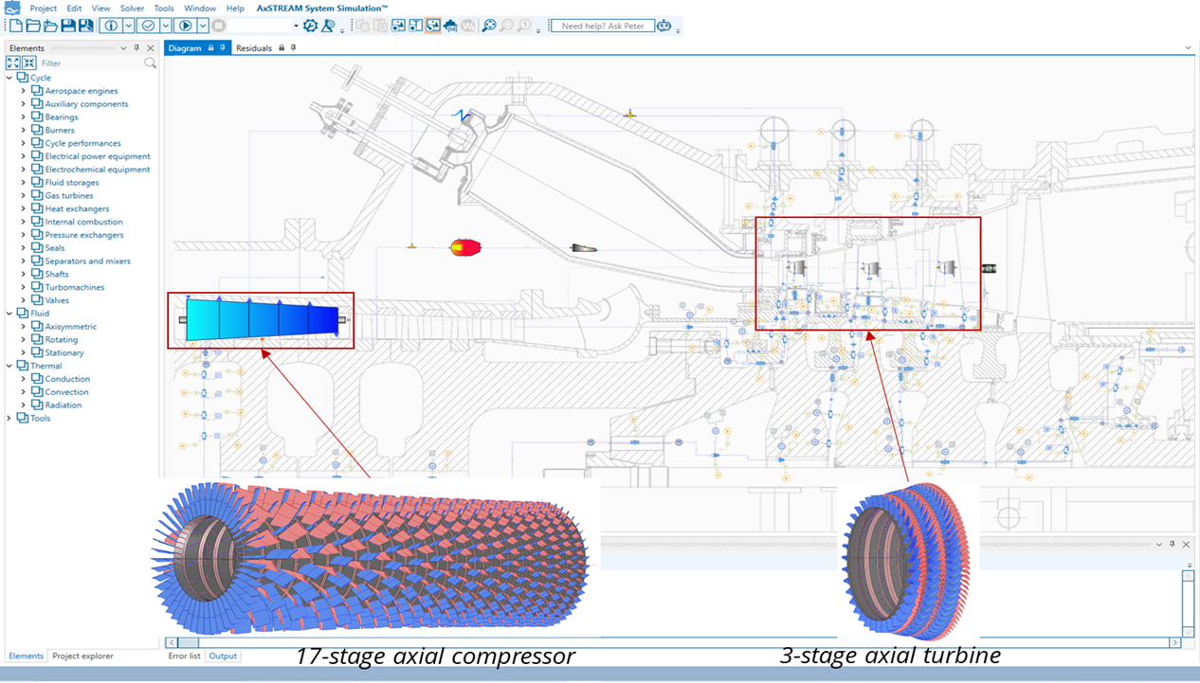
Task: Select Valves in the Elements tree
Action: pyautogui.click(x=57, y=300)
